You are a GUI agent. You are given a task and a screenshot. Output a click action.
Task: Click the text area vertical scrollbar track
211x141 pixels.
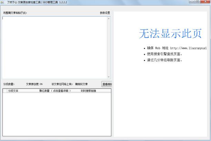(x=109, y=48)
